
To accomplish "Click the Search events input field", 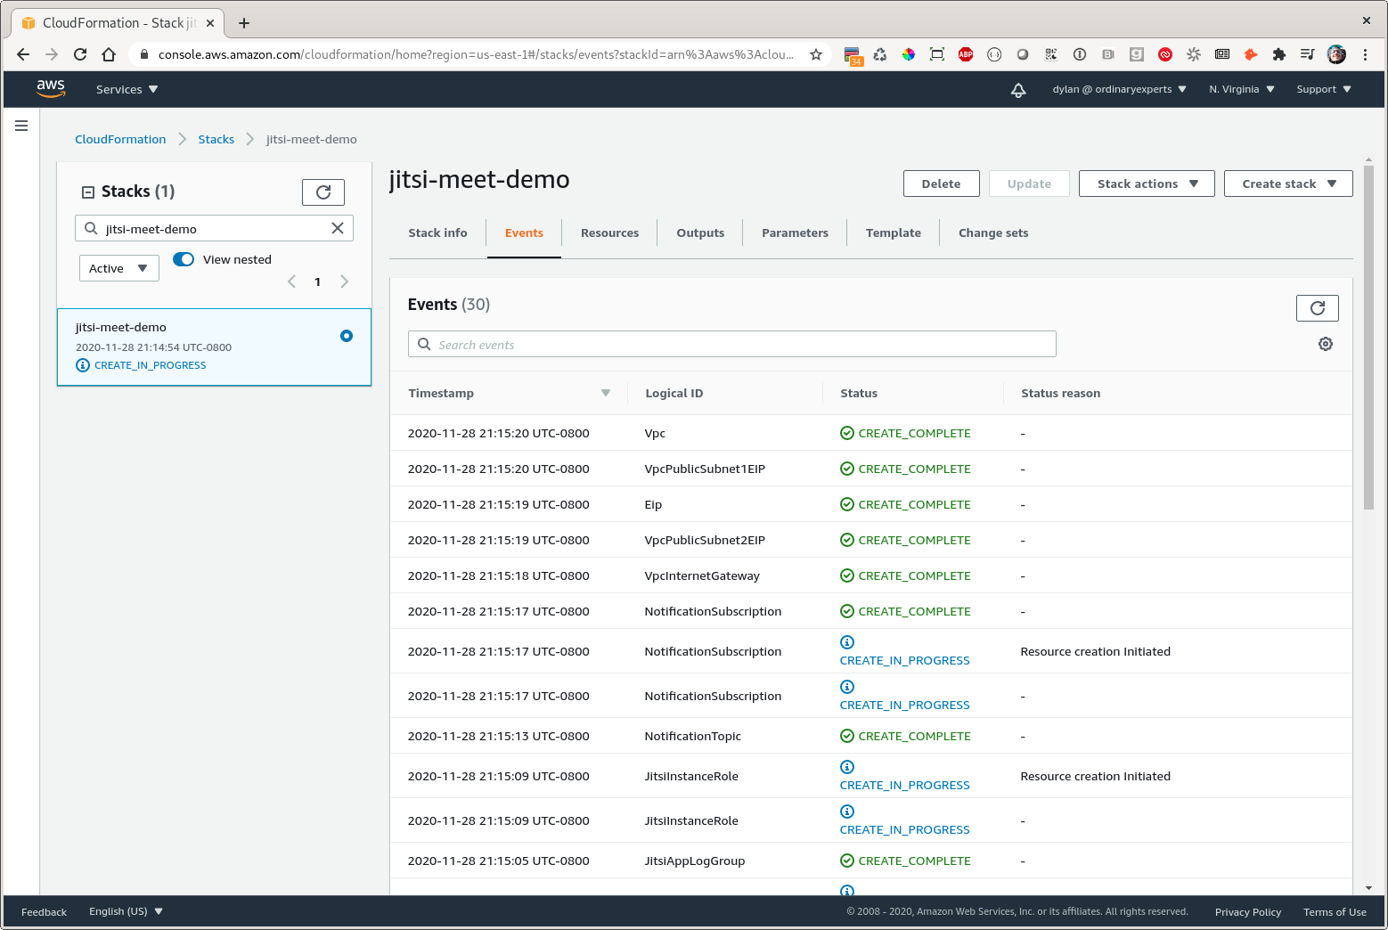I will point(732,345).
